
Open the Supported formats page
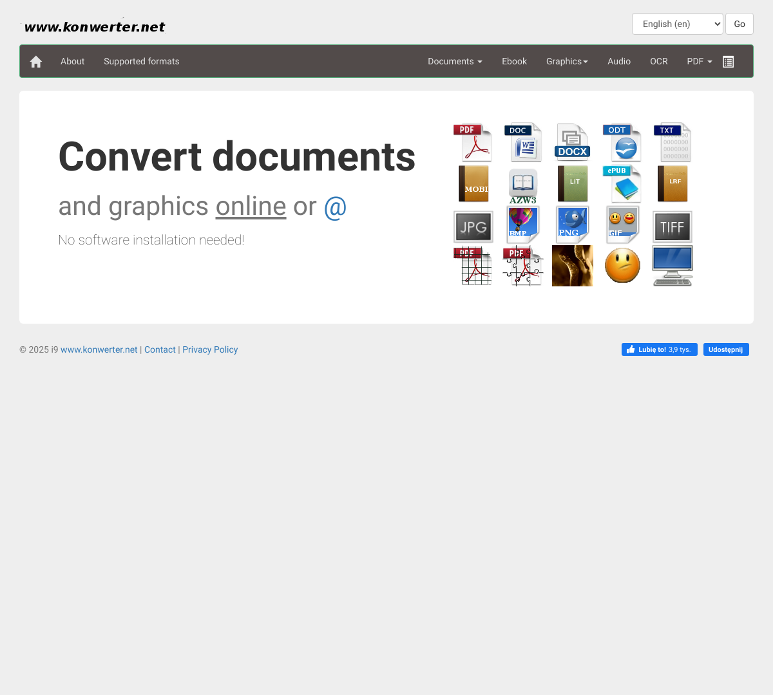pyautogui.click(x=142, y=62)
